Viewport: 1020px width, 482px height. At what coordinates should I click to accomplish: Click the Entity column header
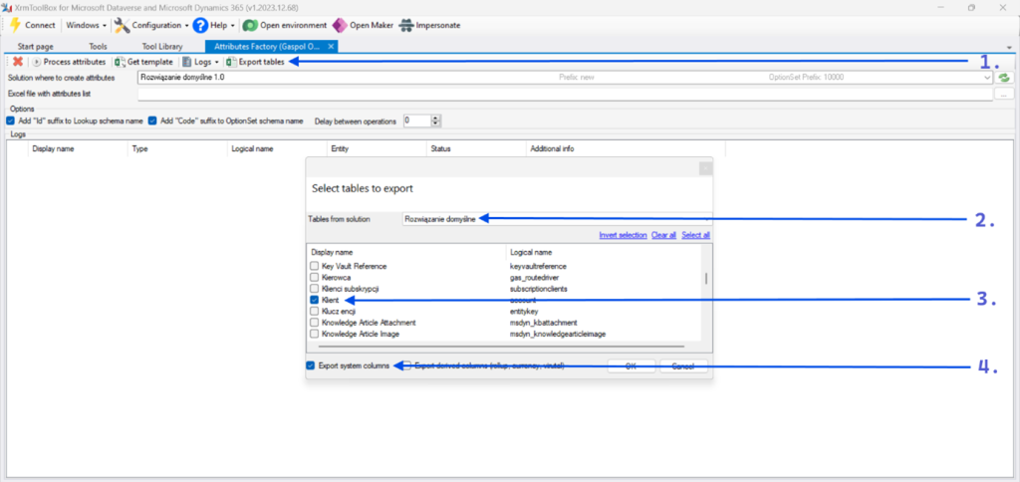[341, 149]
